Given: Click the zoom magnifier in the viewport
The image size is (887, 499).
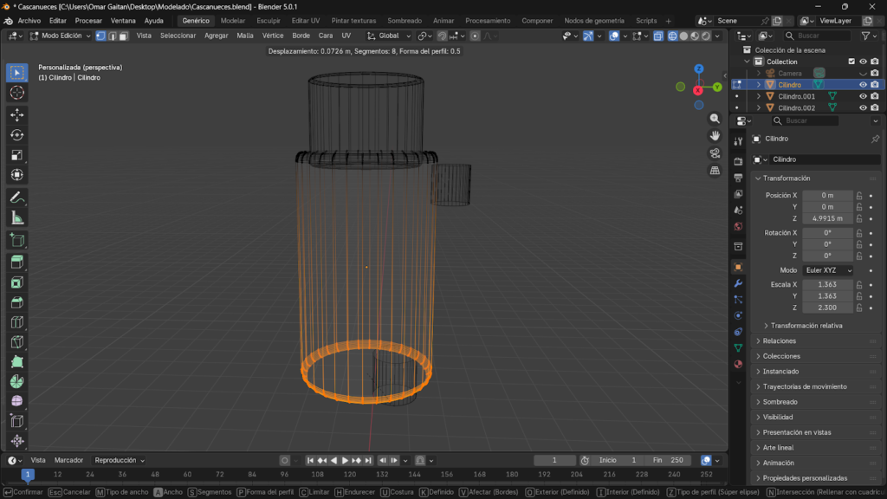Looking at the screenshot, I should click(715, 119).
